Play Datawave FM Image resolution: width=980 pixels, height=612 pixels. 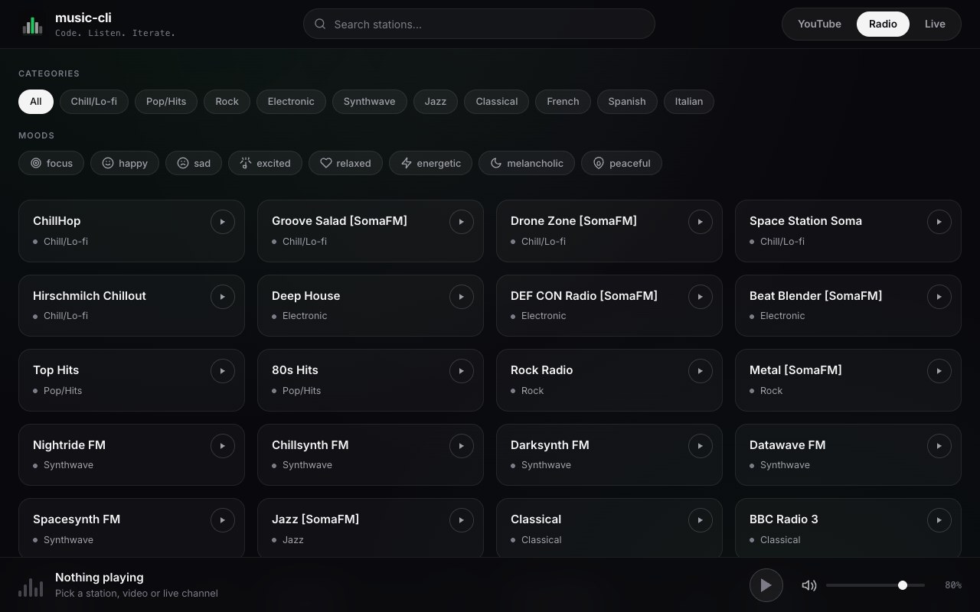[939, 446]
